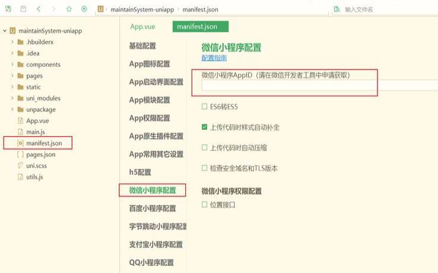Click the save file toolbar icon
Screen dimensions: 438x273
24,9
